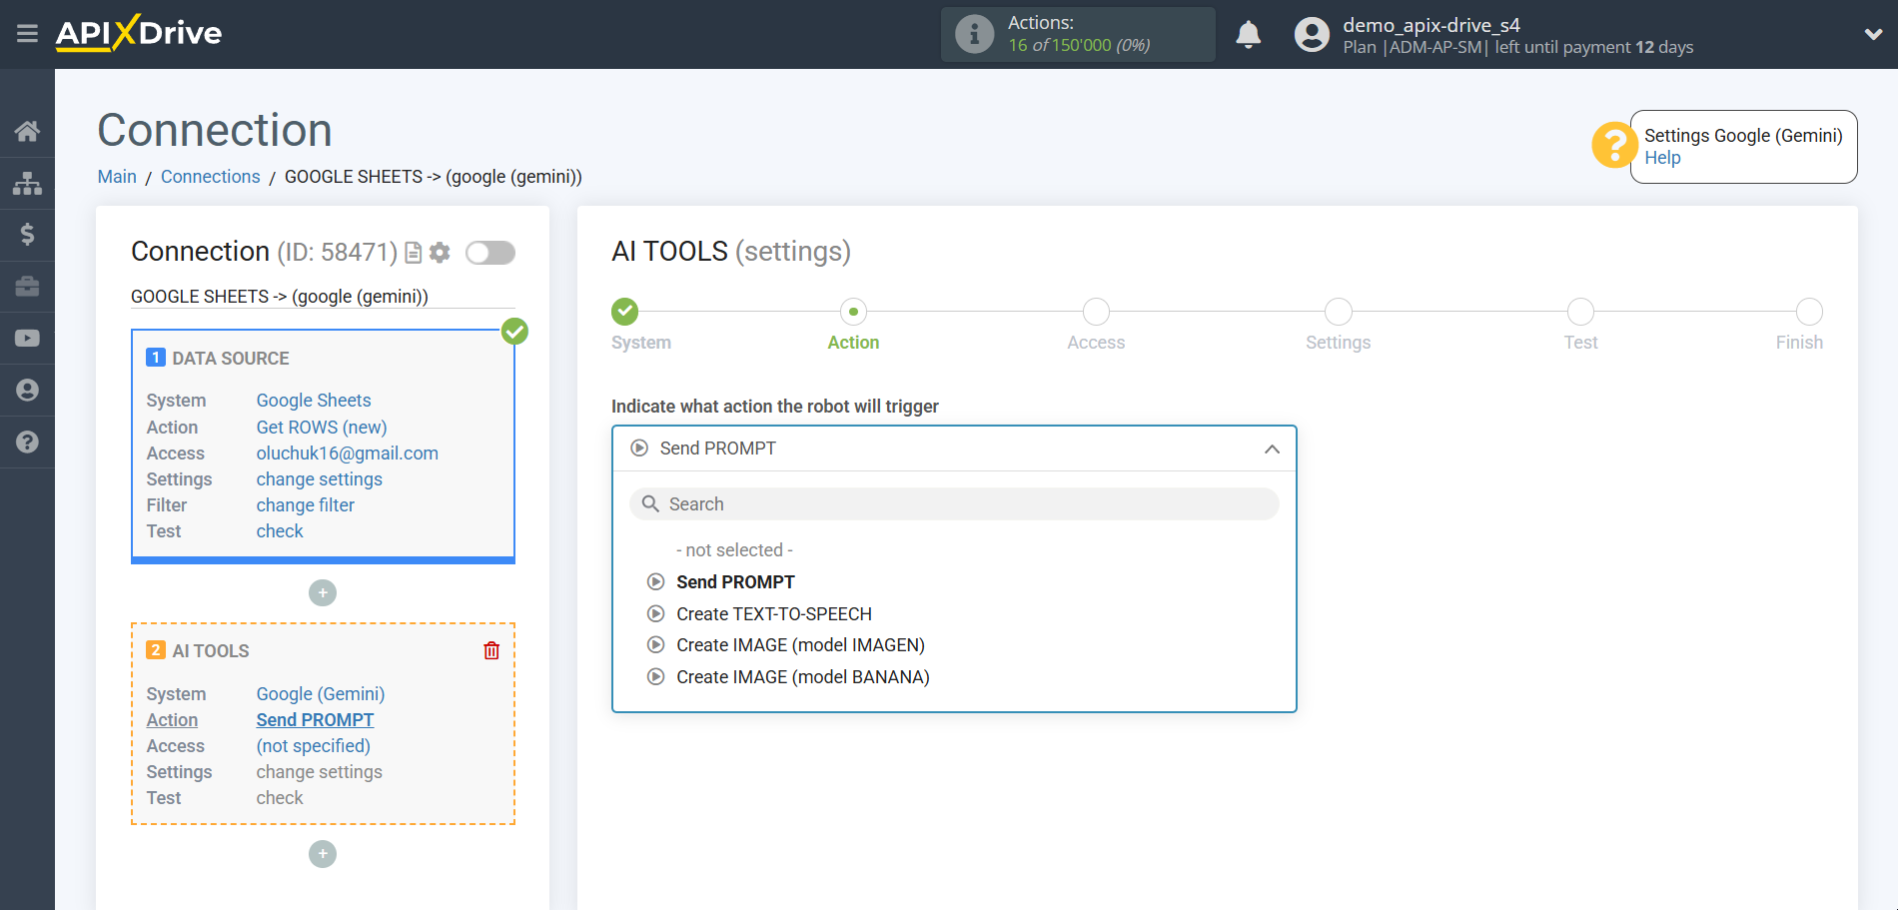
Task: Add step below AI Tools block
Action: (323, 854)
